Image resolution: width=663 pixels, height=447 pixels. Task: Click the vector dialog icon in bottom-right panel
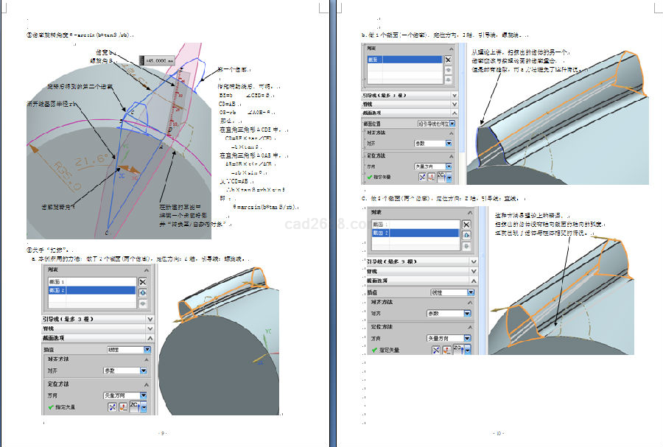coord(446,349)
